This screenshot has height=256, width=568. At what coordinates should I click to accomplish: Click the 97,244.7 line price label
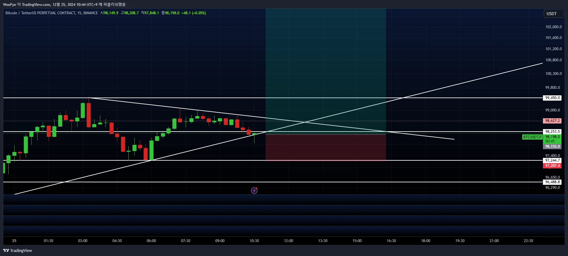coord(553,160)
